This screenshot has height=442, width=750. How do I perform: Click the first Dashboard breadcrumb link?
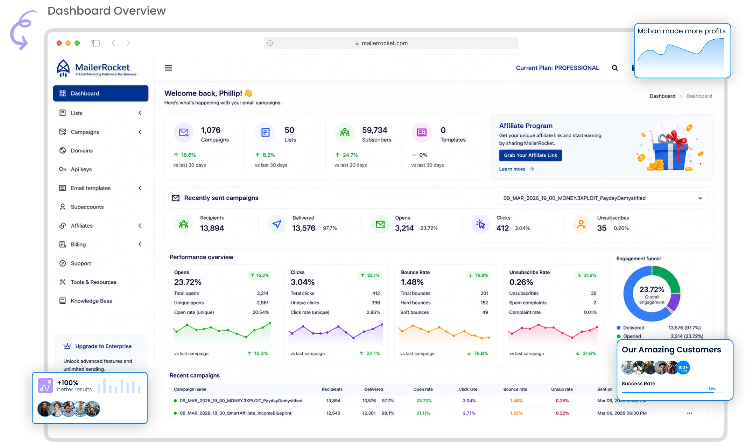(x=662, y=96)
